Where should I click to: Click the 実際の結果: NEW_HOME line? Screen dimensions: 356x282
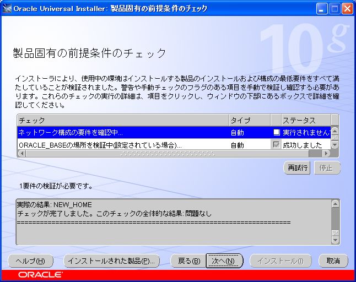tap(54, 205)
